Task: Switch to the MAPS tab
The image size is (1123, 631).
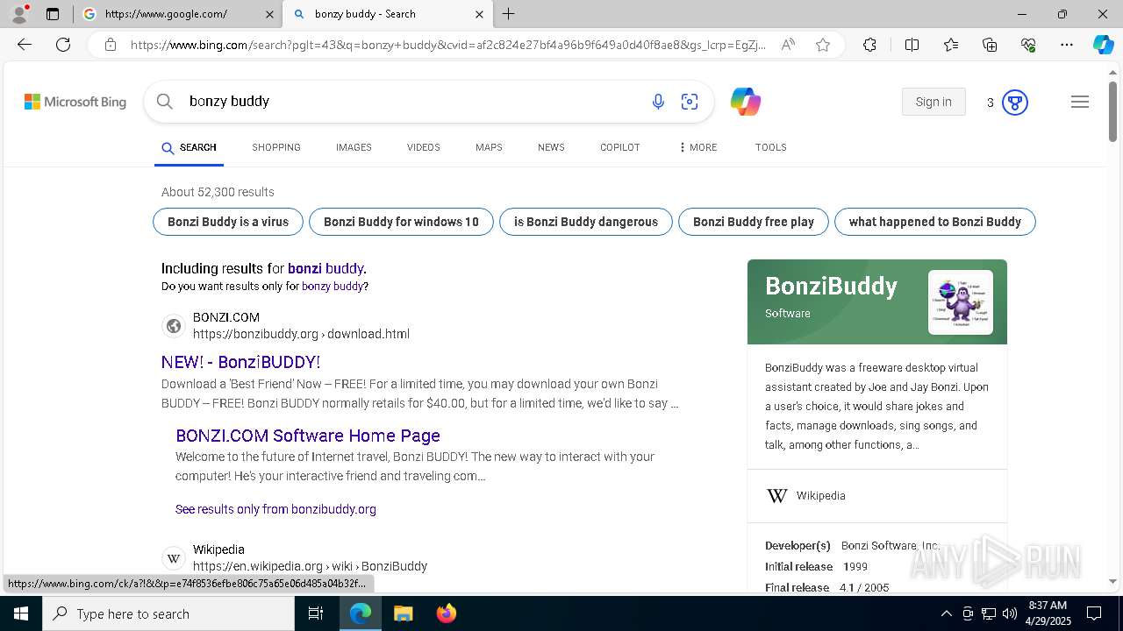Action: tap(489, 147)
